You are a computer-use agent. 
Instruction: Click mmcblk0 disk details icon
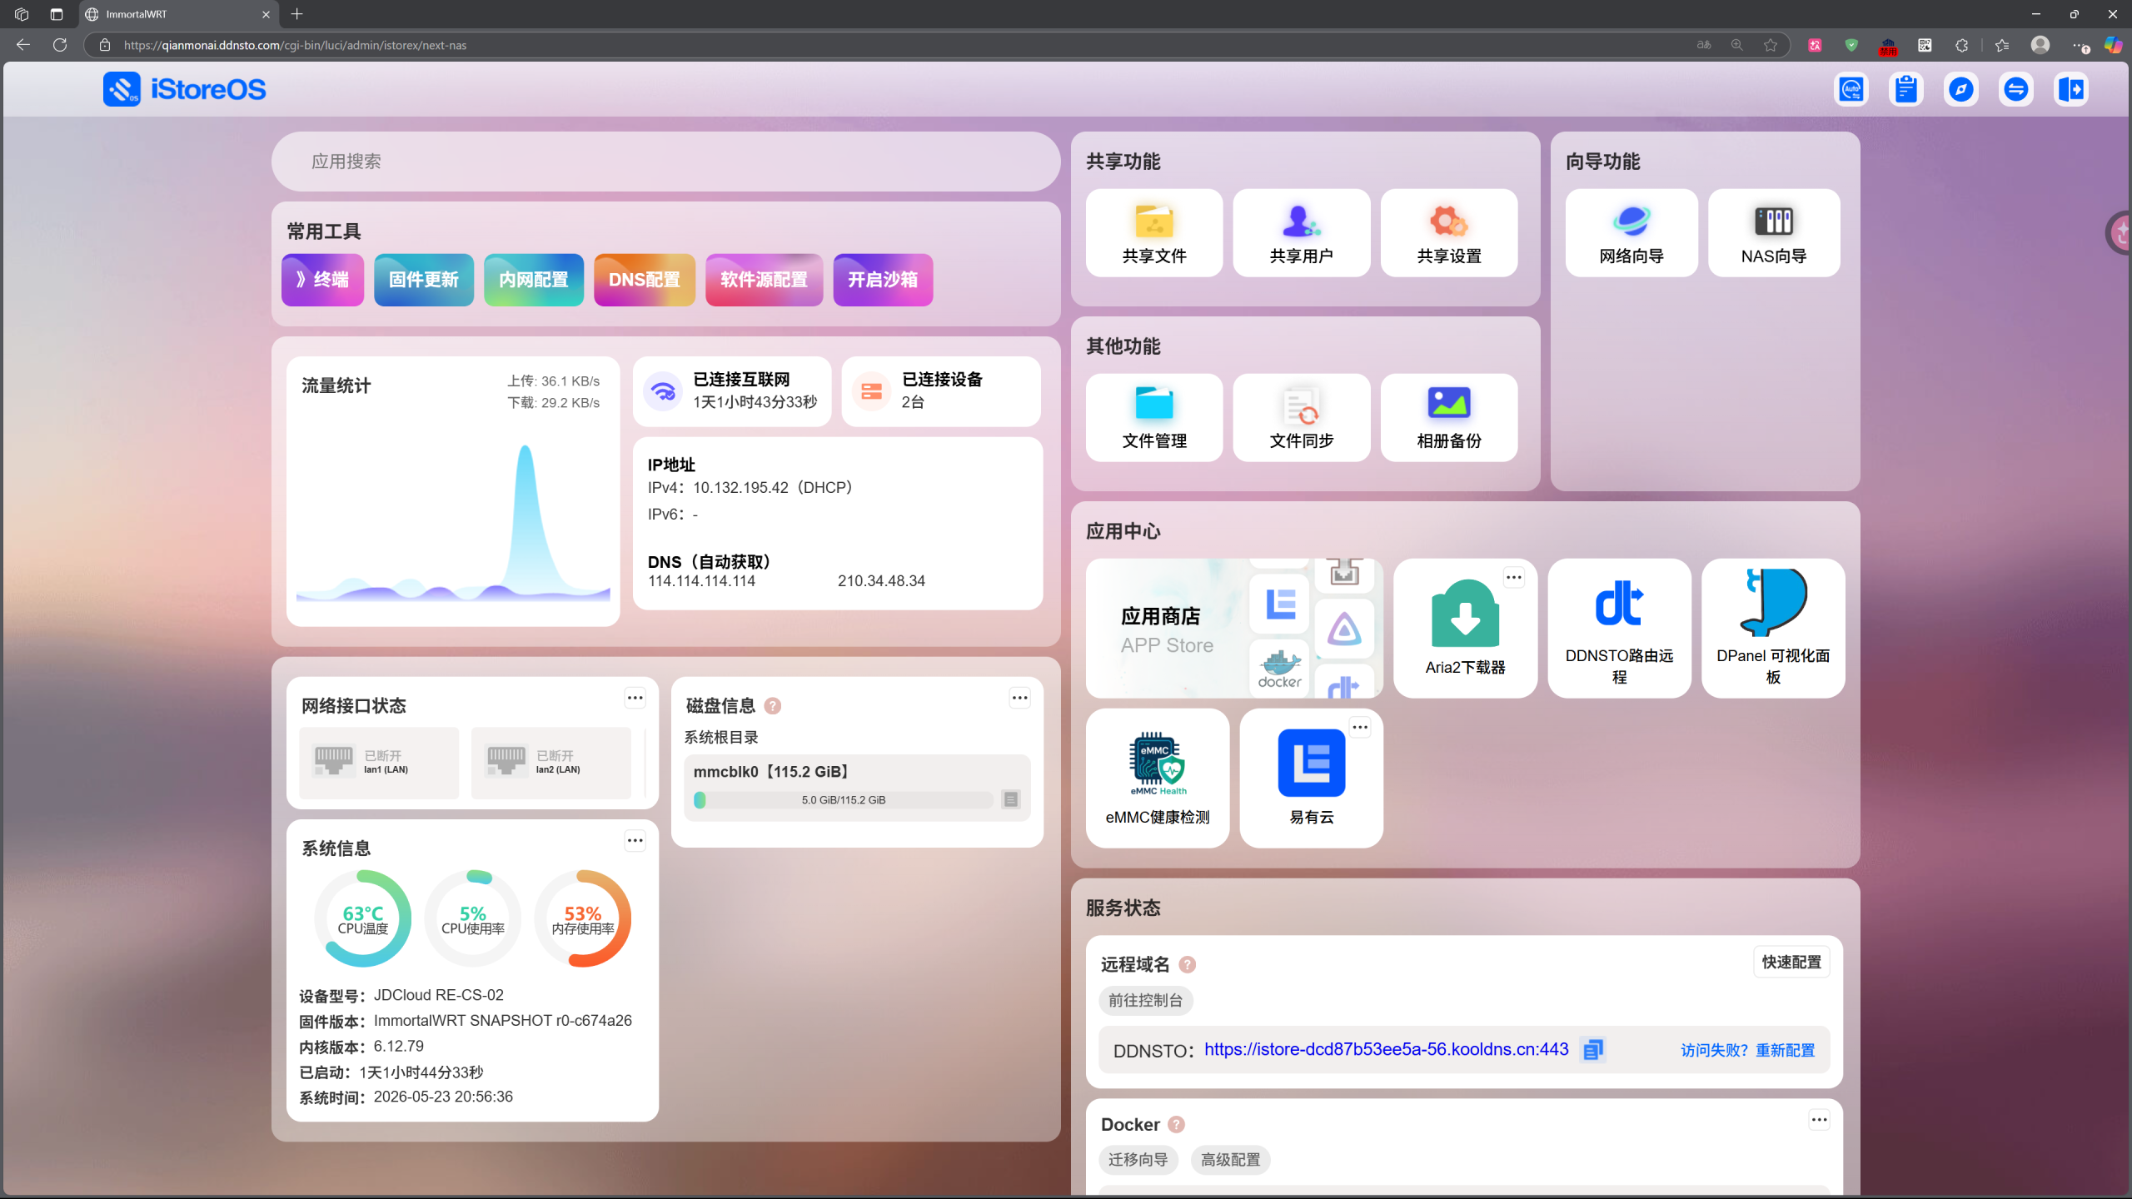click(x=1010, y=799)
